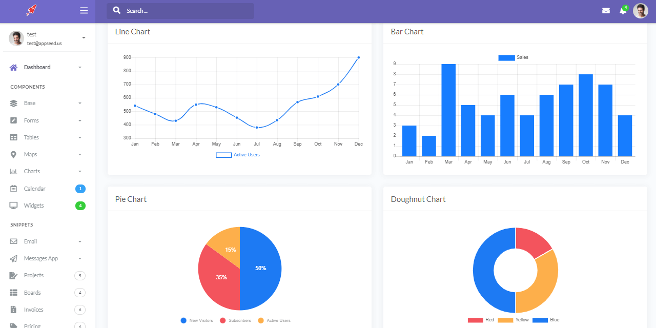Click the Widgets monitor icon in sidebar
The width and height of the screenshot is (656, 328).
[13, 206]
